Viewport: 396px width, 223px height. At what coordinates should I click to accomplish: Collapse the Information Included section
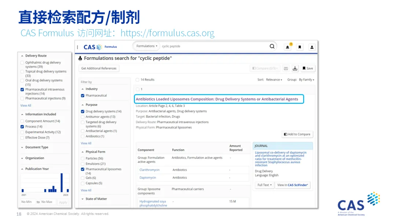click(x=22, y=114)
